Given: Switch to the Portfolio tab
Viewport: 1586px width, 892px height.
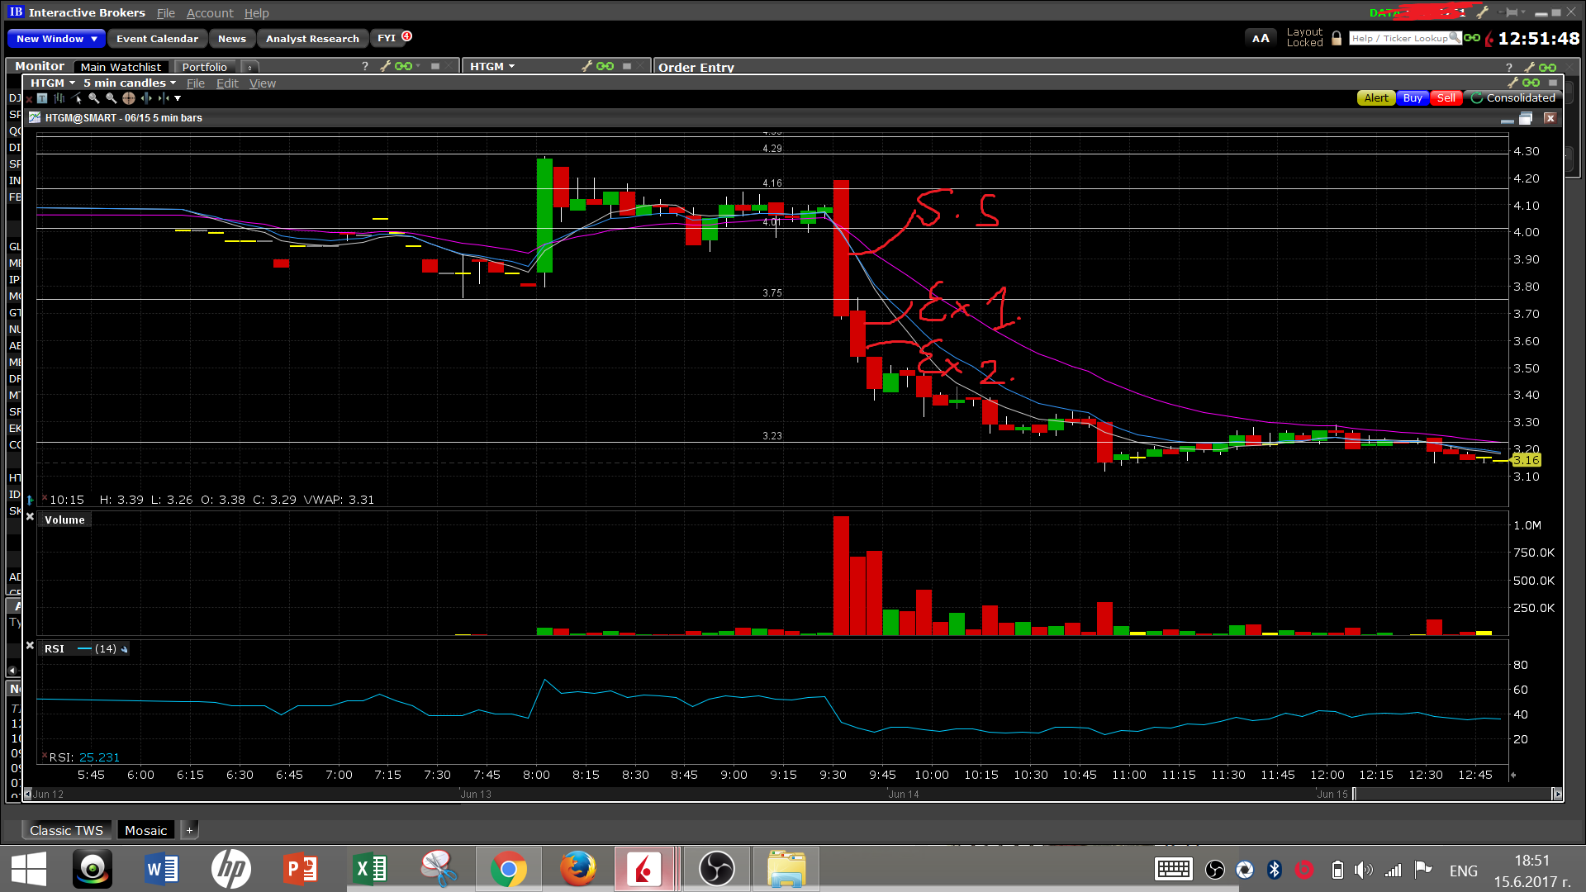Looking at the screenshot, I should [x=204, y=67].
